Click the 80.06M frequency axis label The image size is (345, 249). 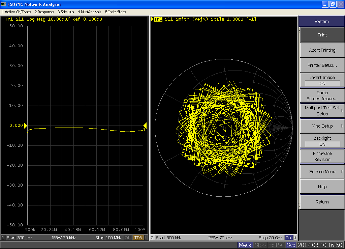click(x=121, y=230)
